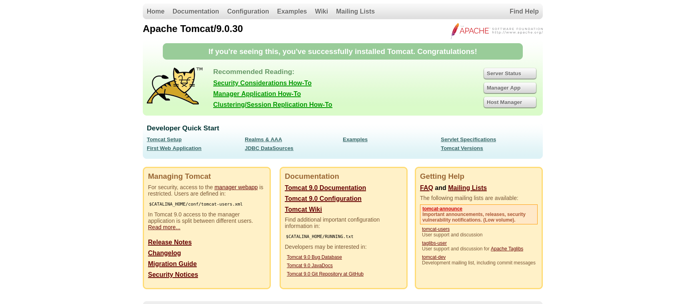Read the Manager Application How-To
The image size is (684, 304).
pyautogui.click(x=257, y=94)
